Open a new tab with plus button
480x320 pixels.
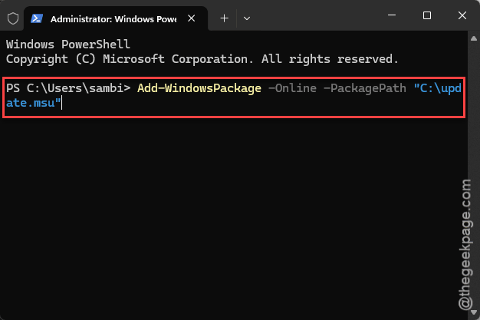click(x=225, y=18)
